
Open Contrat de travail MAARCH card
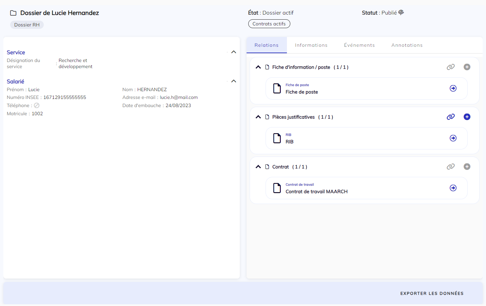(367, 188)
